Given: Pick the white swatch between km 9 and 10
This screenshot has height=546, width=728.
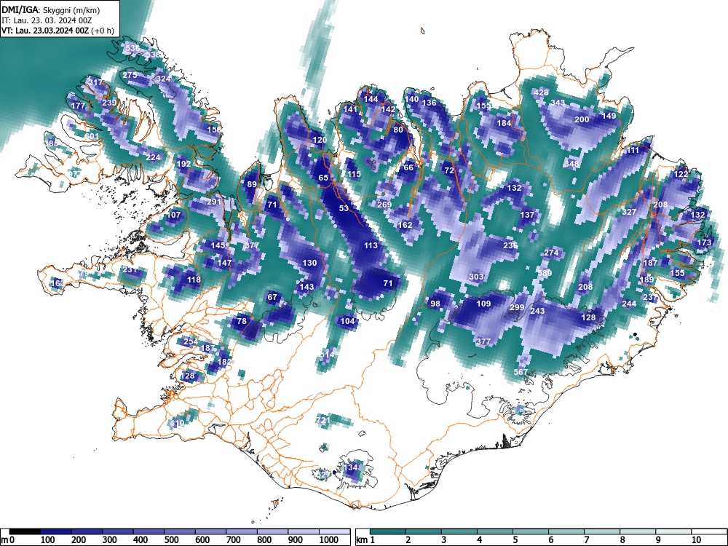Looking at the screenshot, I should click(x=673, y=531).
